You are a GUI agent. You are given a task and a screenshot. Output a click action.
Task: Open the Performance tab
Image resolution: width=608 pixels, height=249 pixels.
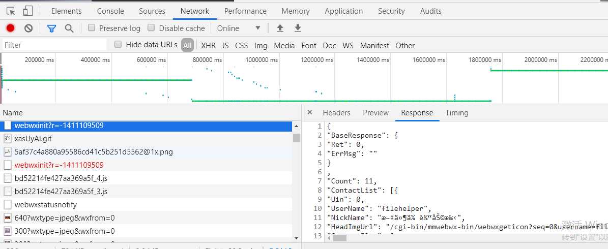[x=245, y=11]
